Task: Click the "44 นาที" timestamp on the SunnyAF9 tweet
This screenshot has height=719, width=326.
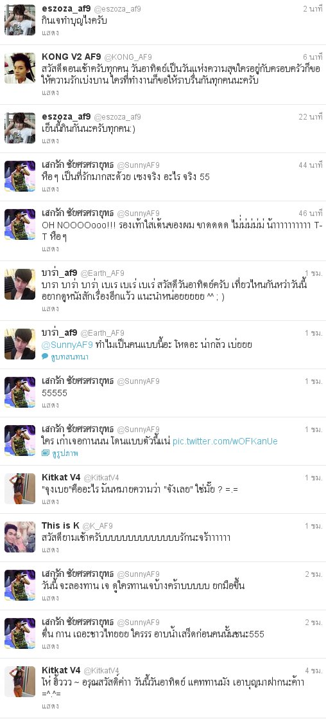Action: pos(311,165)
